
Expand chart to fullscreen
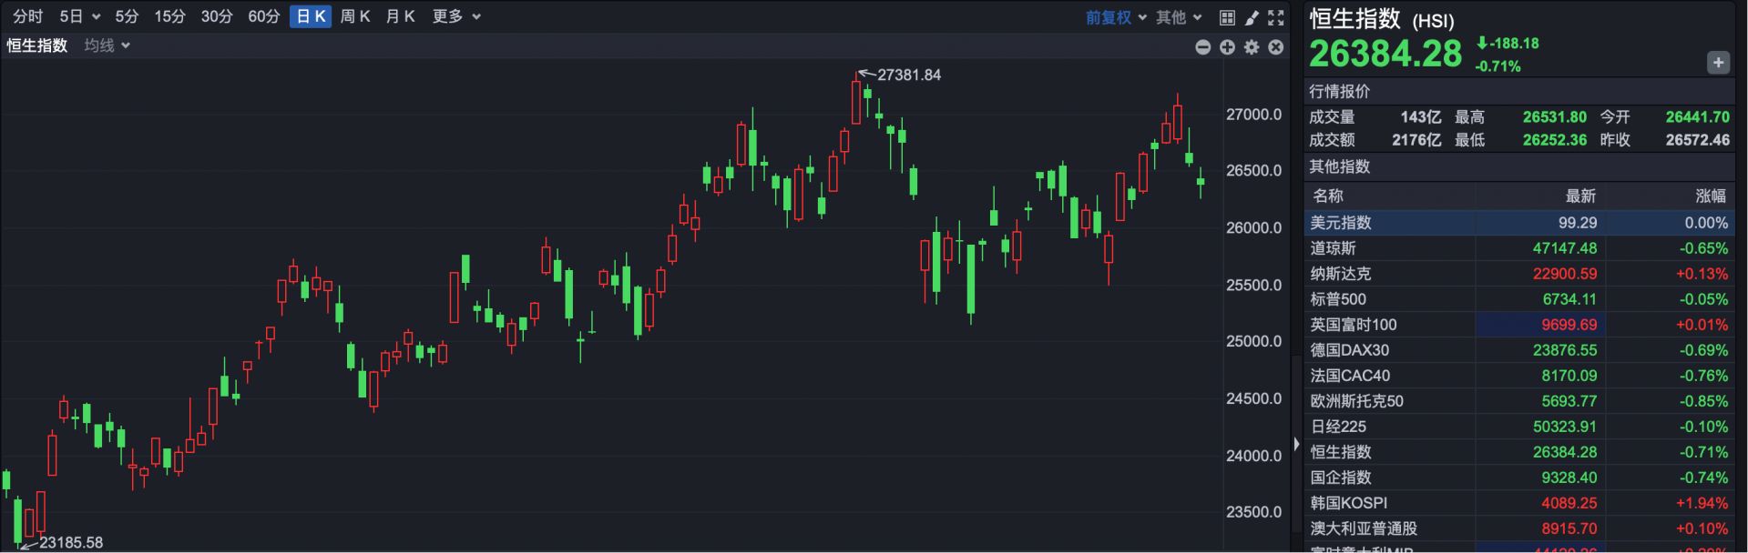point(1276,17)
